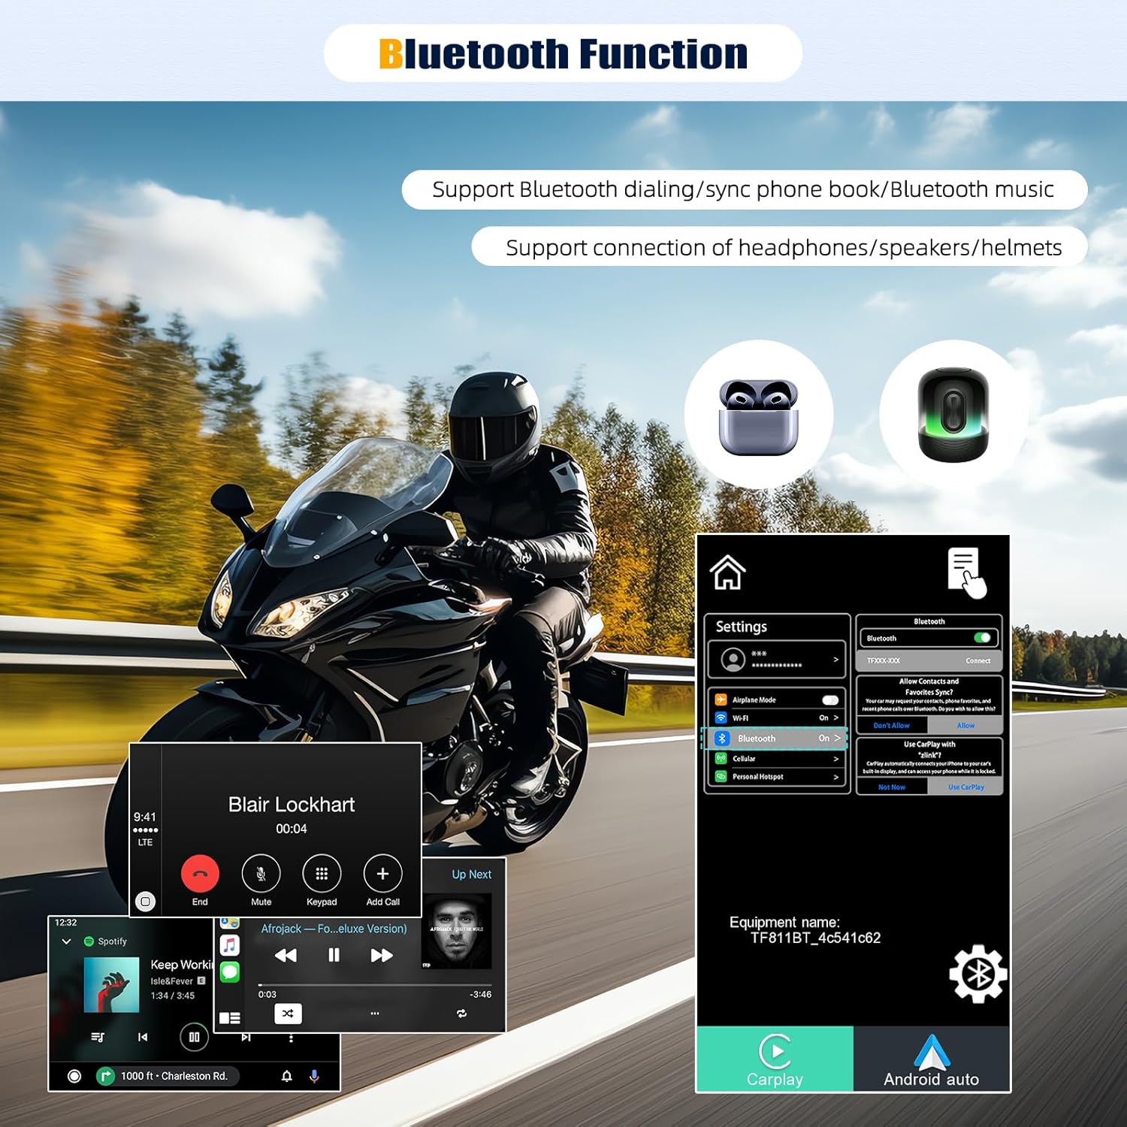This screenshot has width=1127, height=1127.
Task: Open more options in the CarPlay music player
Action: [375, 1014]
